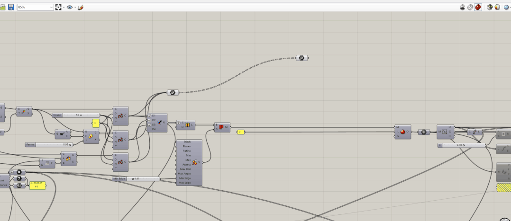This screenshot has height=221, width=511.
Task: Click the Factor slider showing 0.99
Action: click(x=49, y=144)
